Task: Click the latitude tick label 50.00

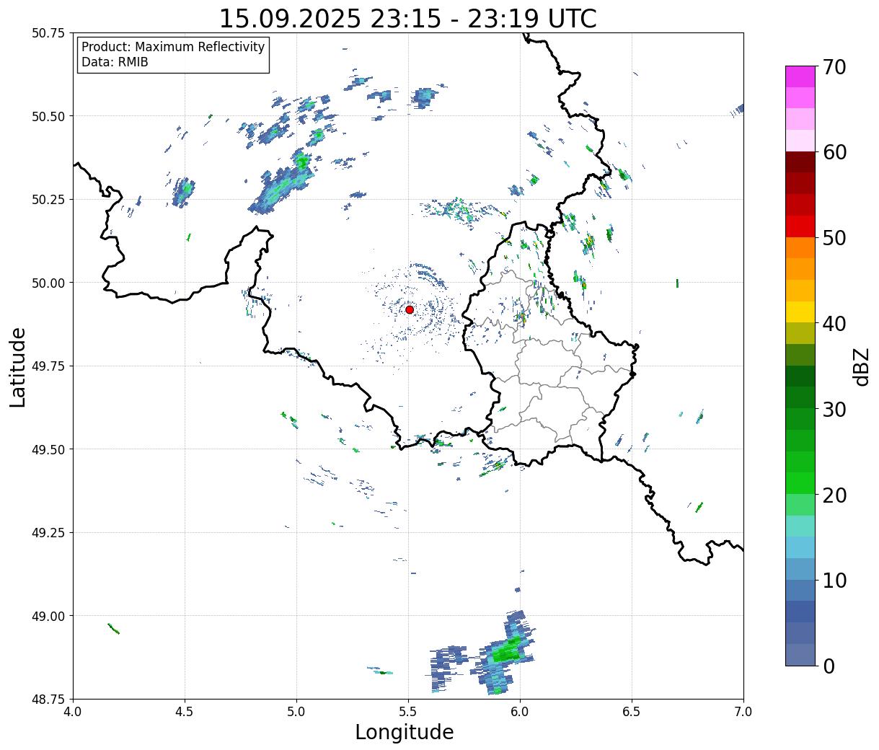Action: [48, 283]
